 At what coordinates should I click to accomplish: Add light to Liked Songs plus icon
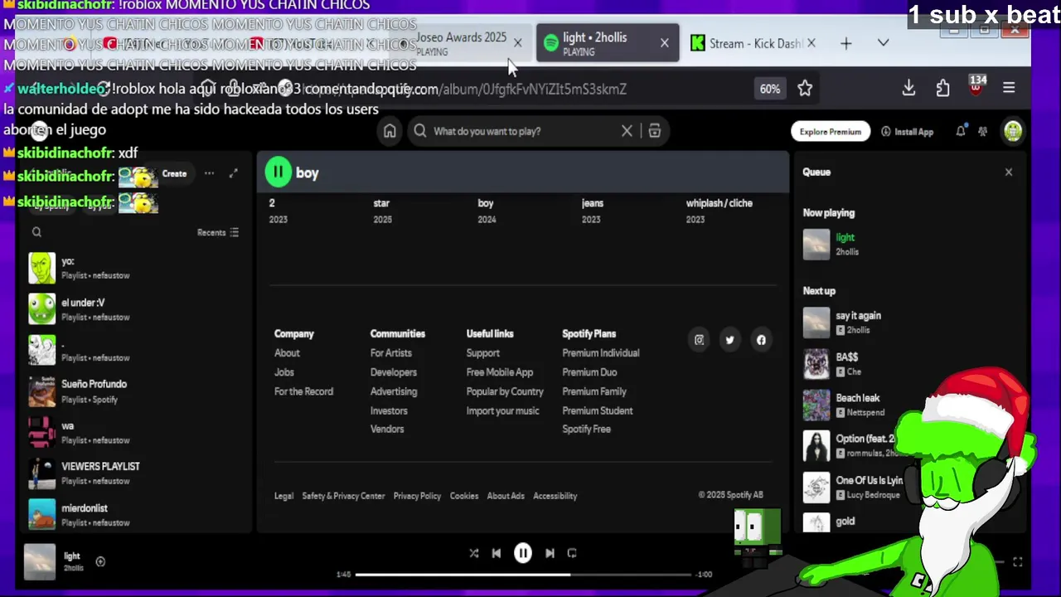(100, 561)
